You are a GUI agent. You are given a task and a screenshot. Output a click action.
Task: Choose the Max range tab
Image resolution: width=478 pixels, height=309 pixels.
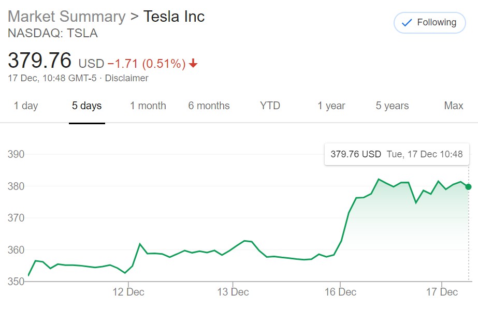coord(454,106)
